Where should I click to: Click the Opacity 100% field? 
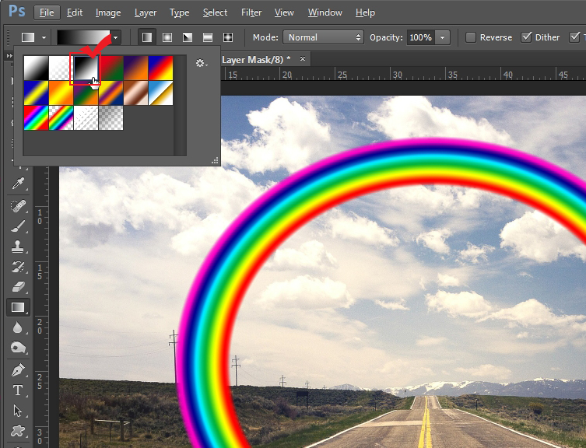[421, 37]
